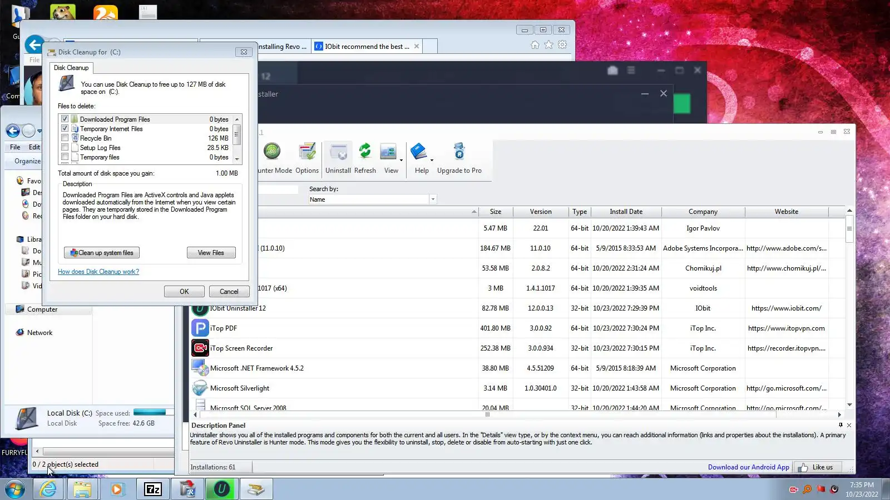Close the Revo Description Panel
The image size is (890, 500).
click(849, 425)
